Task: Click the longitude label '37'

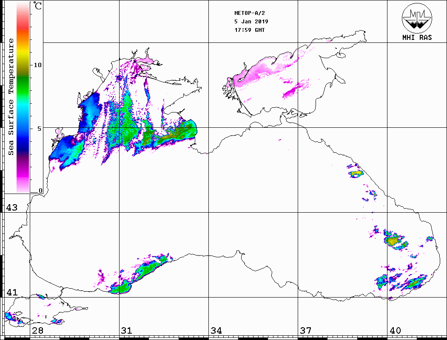Action: click(306, 331)
